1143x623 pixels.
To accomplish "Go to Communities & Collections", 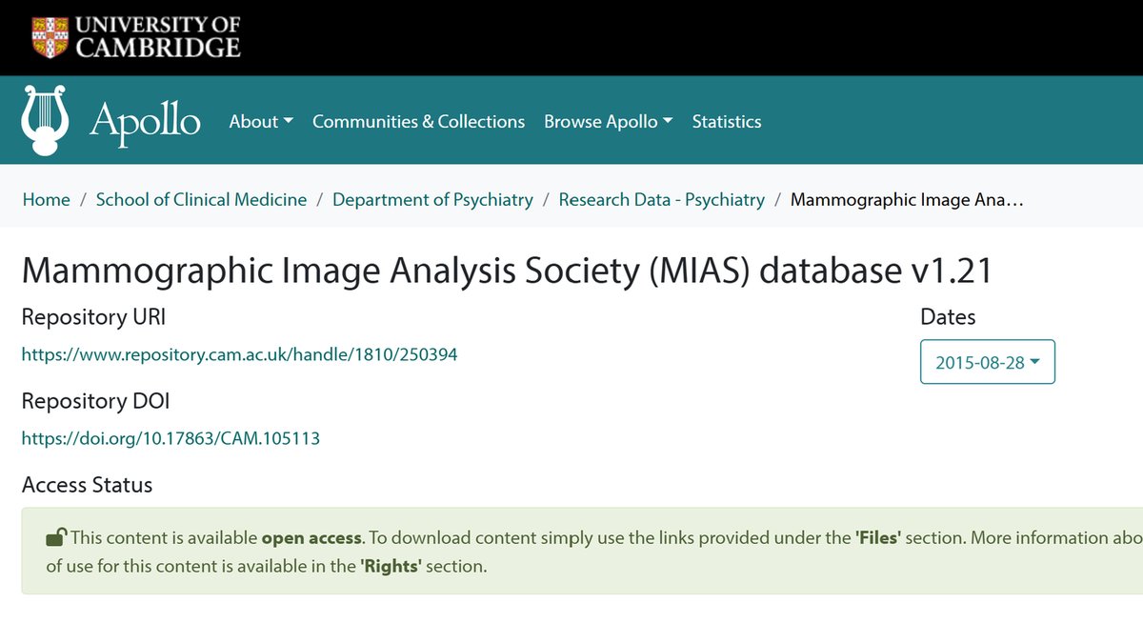I will click(x=418, y=122).
